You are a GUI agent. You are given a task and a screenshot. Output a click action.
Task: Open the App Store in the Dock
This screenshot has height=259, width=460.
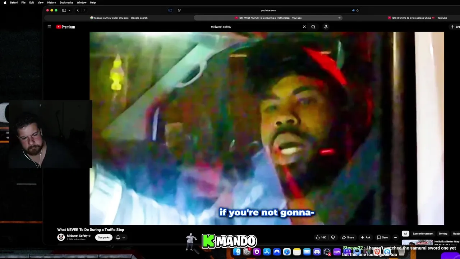point(267,252)
